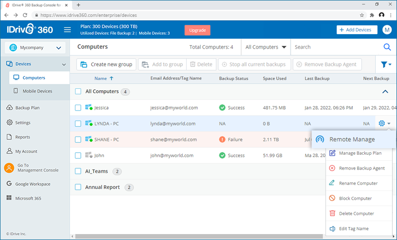Select the John row checkbox
Viewport: 397px width, 240px height.
point(78,155)
